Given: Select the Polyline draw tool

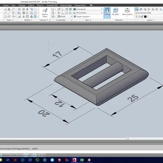Looking at the screenshot, I should pyautogui.click(x=5, y=9).
